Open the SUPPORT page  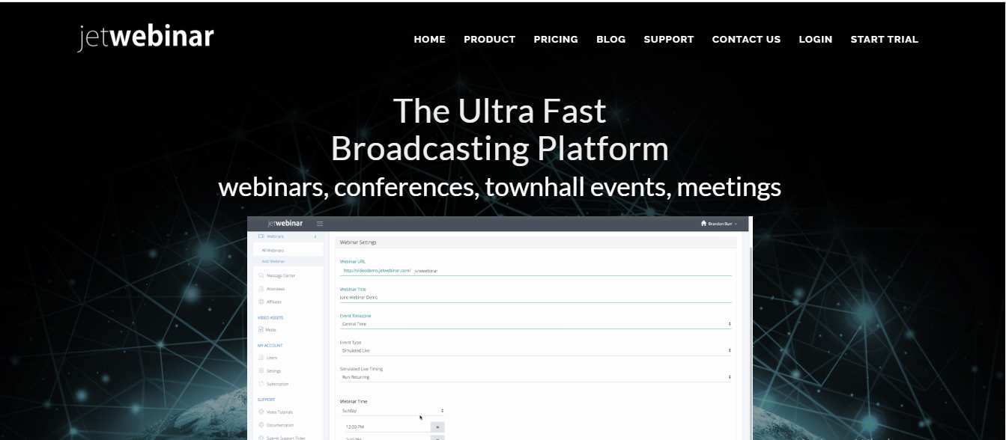pos(668,39)
